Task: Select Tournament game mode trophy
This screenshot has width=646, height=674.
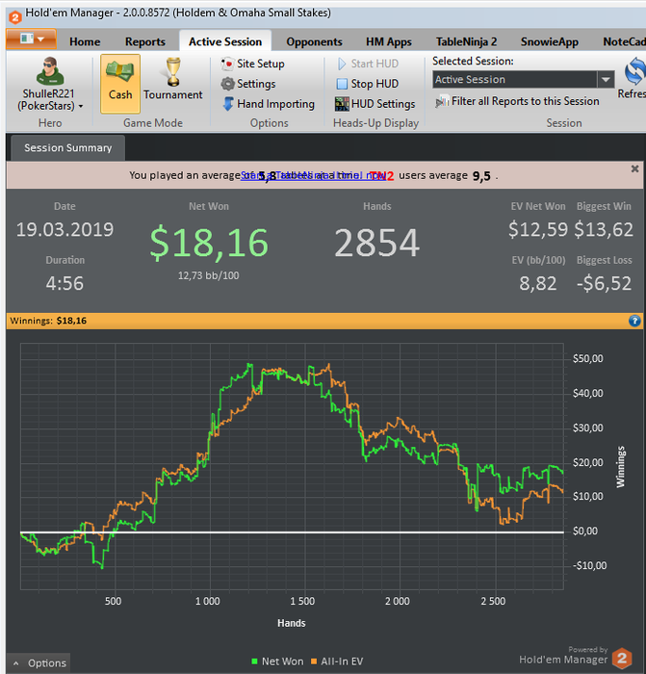Action: click(x=172, y=72)
